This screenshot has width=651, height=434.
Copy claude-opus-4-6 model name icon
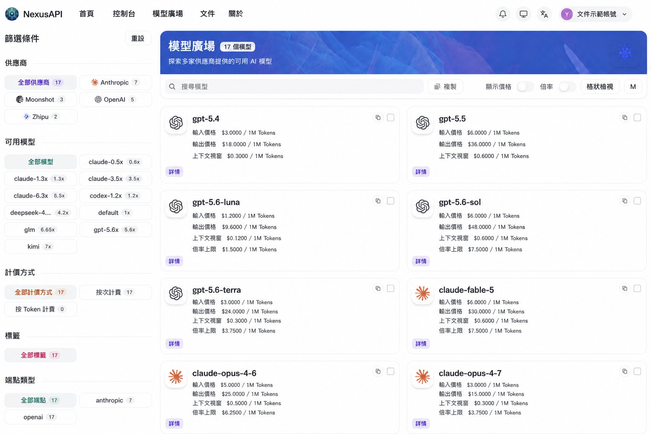coord(378,372)
